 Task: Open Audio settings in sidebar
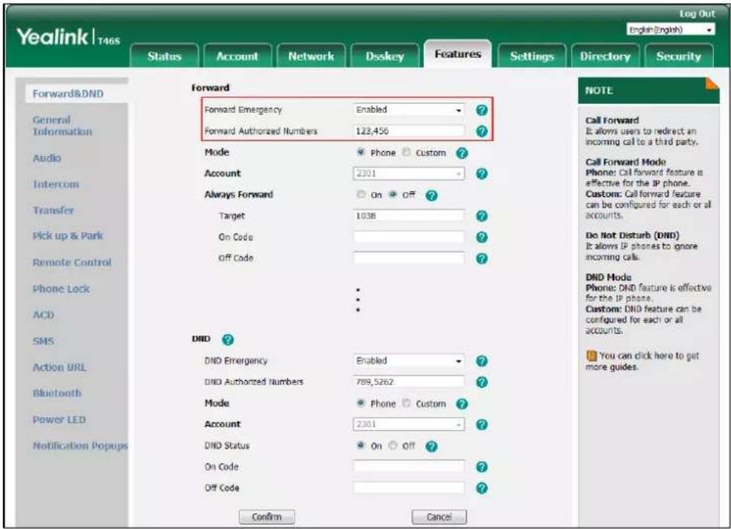pyautogui.click(x=47, y=158)
